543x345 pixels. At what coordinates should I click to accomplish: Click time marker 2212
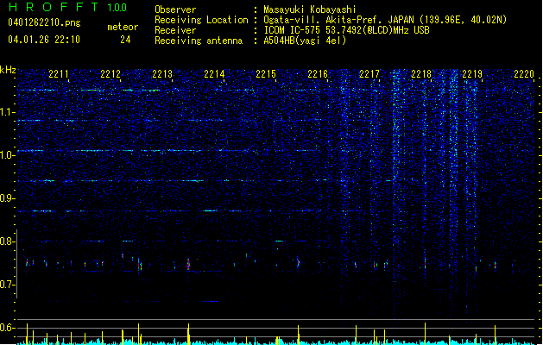coord(110,74)
